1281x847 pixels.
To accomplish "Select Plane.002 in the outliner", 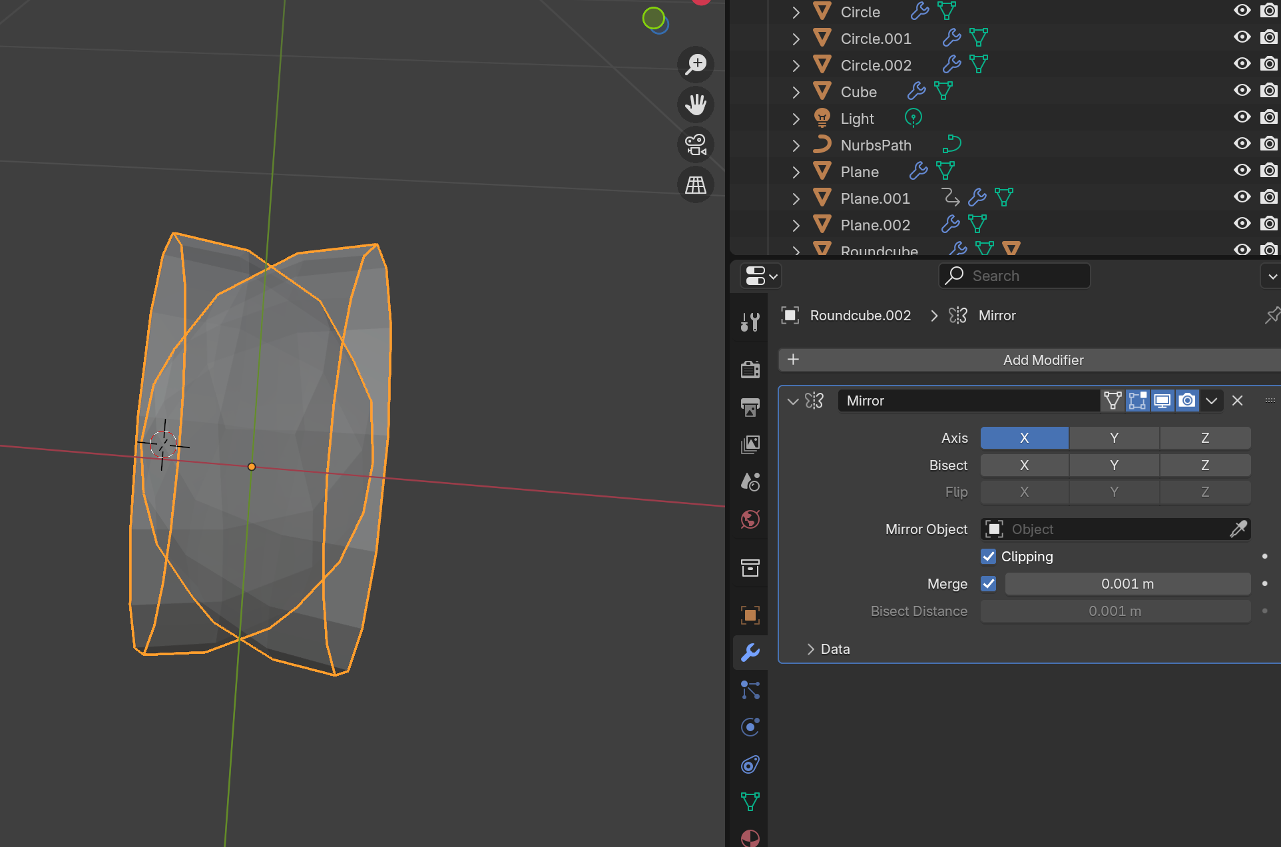I will click(x=875, y=225).
